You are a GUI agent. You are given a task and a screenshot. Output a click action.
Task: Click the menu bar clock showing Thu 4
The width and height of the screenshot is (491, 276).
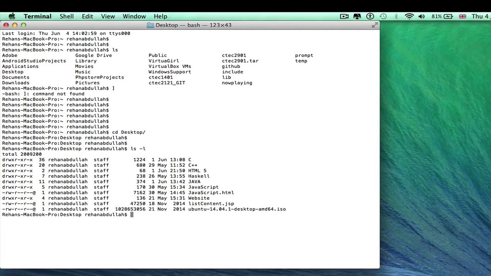480,16
